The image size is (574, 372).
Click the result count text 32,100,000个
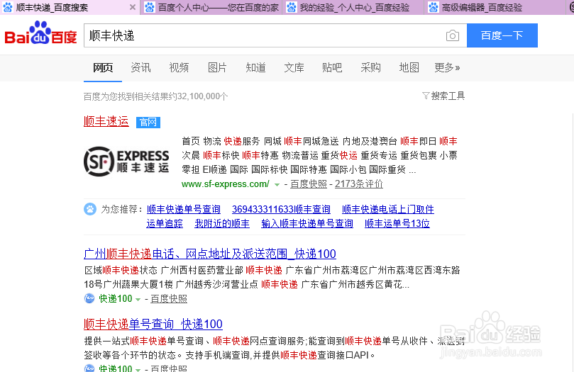coord(203,96)
